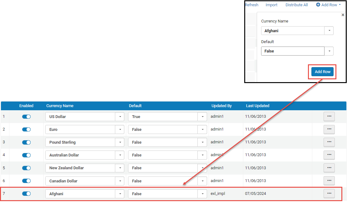The image size is (347, 203).
Task: Open more actions for Afghani row
Action: (x=329, y=194)
